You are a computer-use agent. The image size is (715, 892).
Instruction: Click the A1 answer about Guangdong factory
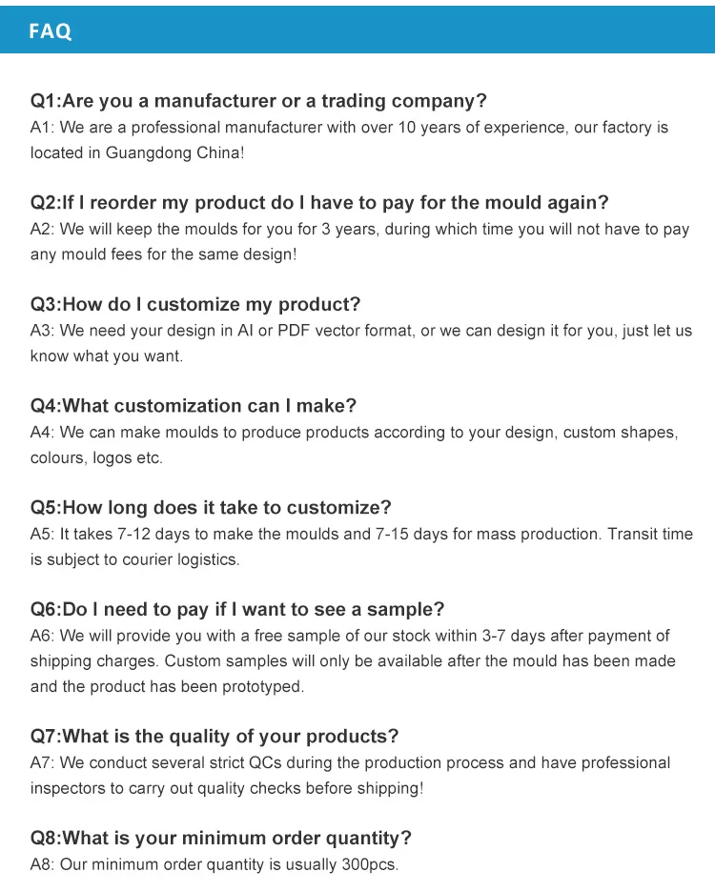pos(349,139)
